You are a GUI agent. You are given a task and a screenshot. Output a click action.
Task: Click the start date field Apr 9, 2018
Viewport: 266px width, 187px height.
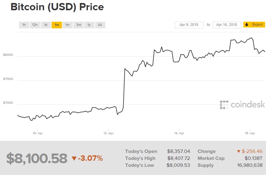coord(189,25)
